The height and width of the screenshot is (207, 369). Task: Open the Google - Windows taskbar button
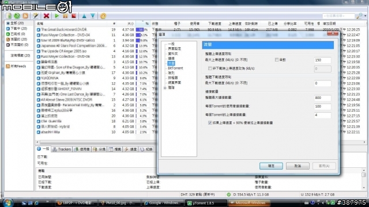point(163,203)
